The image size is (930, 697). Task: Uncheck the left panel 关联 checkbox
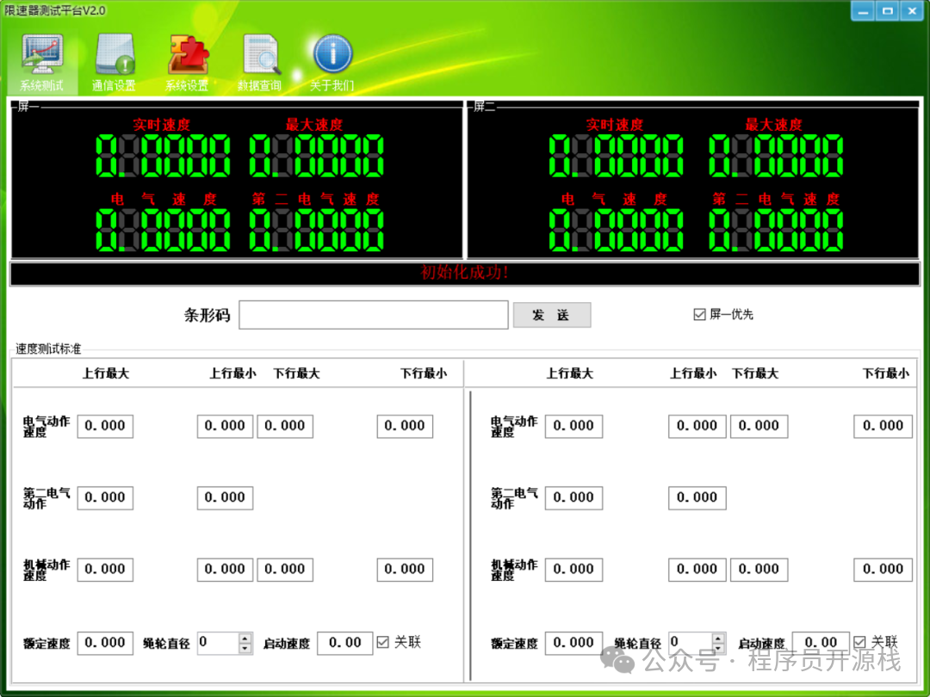[x=383, y=642]
